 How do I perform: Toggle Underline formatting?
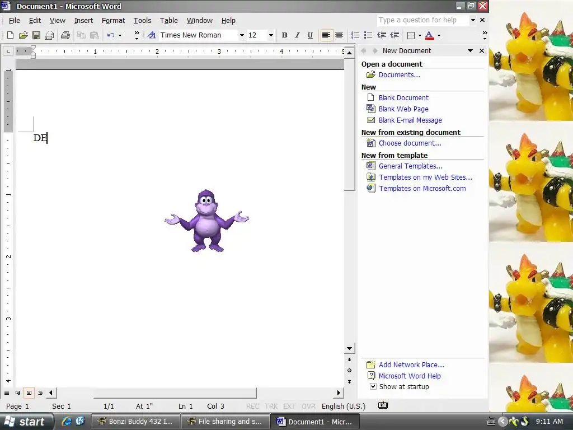click(310, 35)
